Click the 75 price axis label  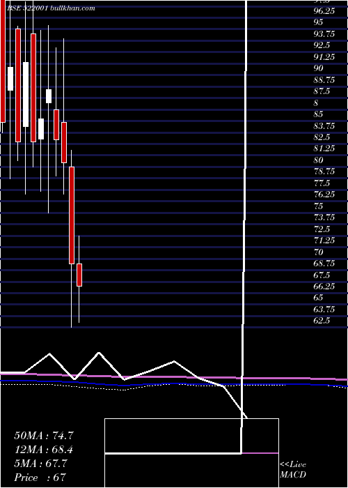(318, 206)
